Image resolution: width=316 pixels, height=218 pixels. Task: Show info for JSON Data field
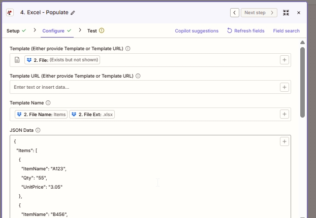38,130
